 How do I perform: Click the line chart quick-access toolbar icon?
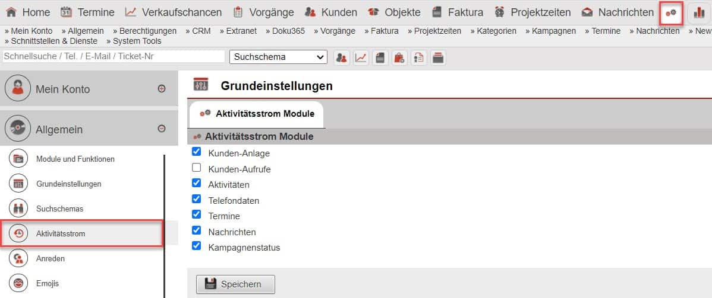click(x=361, y=57)
